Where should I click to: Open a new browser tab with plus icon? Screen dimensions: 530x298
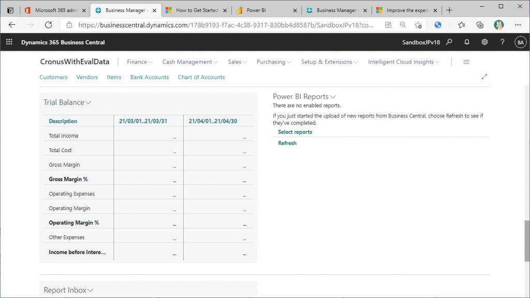[x=449, y=10]
